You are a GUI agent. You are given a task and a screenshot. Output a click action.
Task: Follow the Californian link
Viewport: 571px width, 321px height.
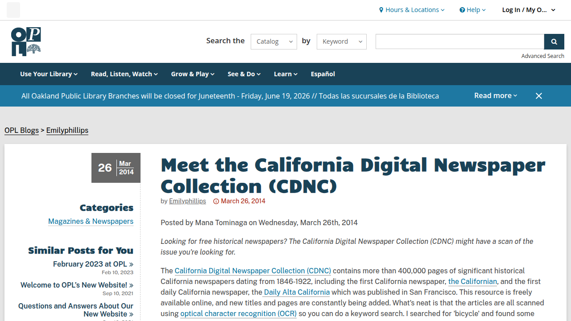pyautogui.click(x=472, y=281)
